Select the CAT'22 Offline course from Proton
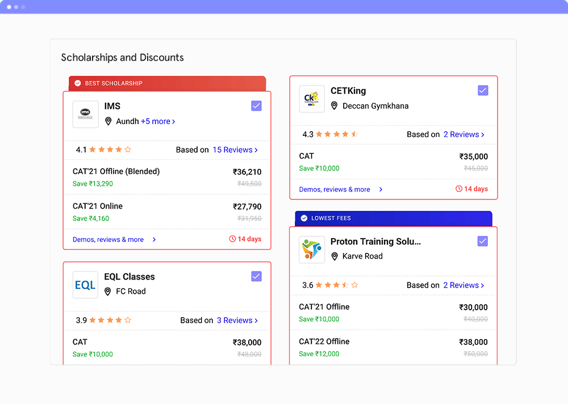This screenshot has height=404, width=568. (324, 341)
